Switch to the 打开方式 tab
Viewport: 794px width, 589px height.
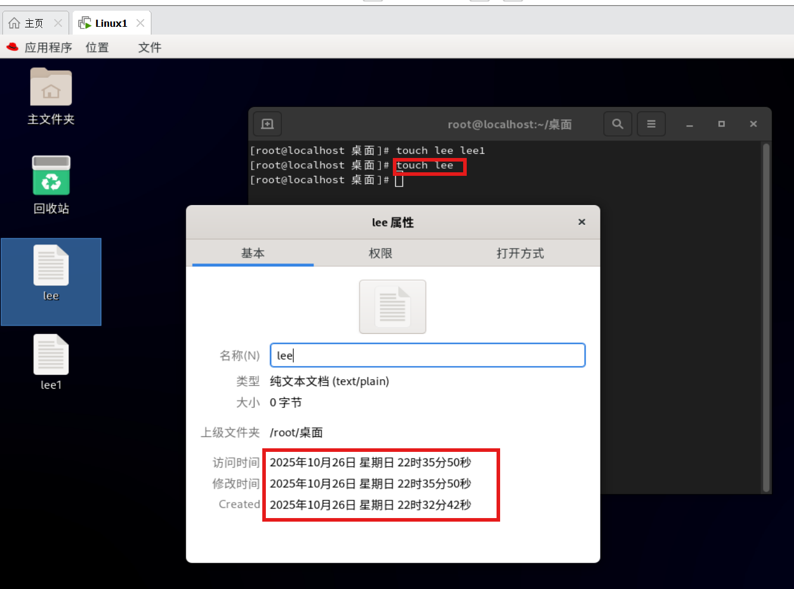coord(520,253)
